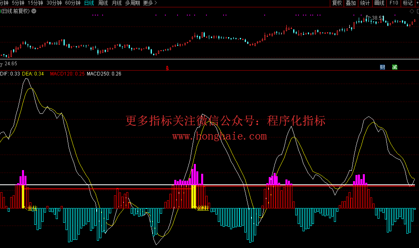Click the 财 financial event marker icon
The height and width of the screenshot is (248, 419).
coord(382,67)
